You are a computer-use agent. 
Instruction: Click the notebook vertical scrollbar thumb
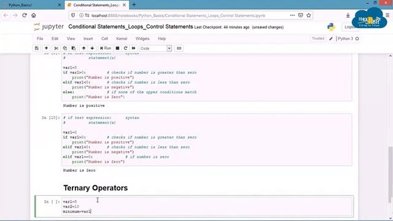[391, 174]
